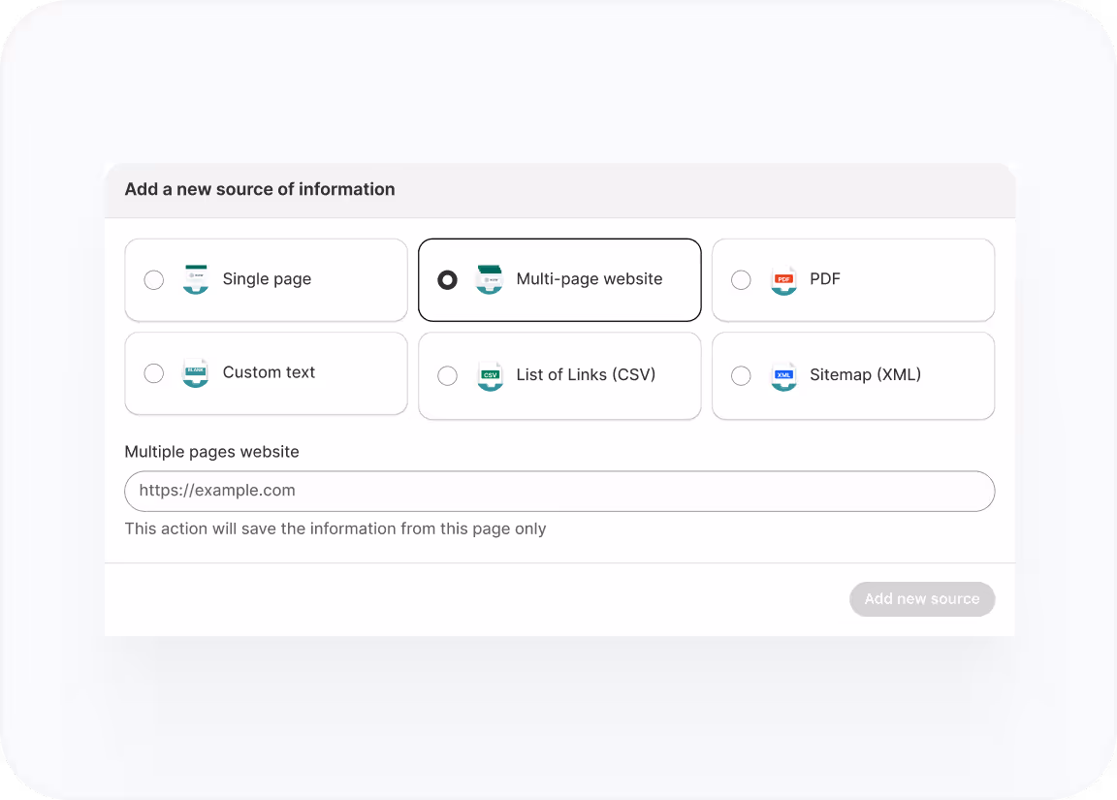Image resolution: width=1117 pixels, height=800 pixels.
Task: Select the Sitemap (XML) radio button
Action: [741, 375]
